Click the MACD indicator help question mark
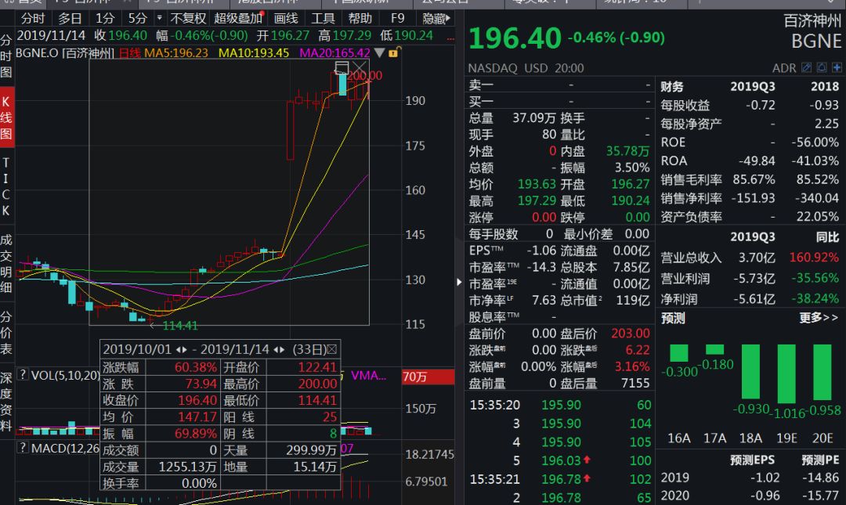 point(23,447)
